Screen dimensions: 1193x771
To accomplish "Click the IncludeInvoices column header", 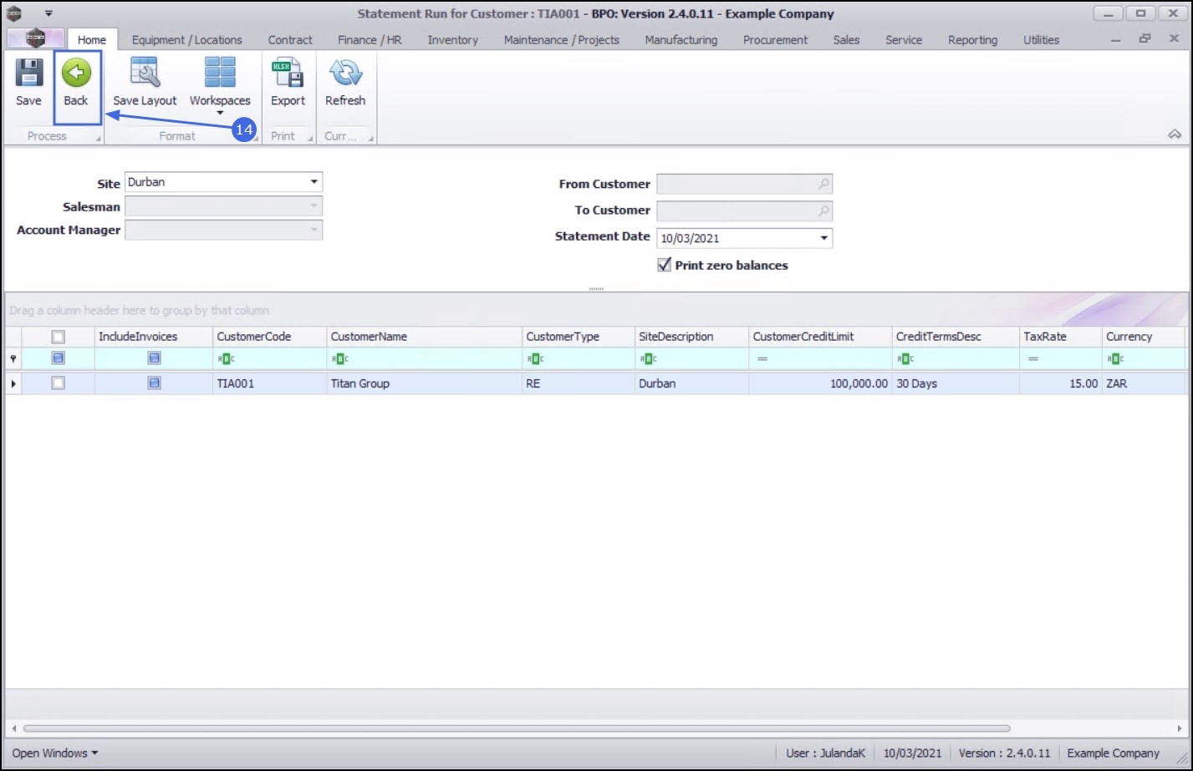I will [x=154, y=337].
